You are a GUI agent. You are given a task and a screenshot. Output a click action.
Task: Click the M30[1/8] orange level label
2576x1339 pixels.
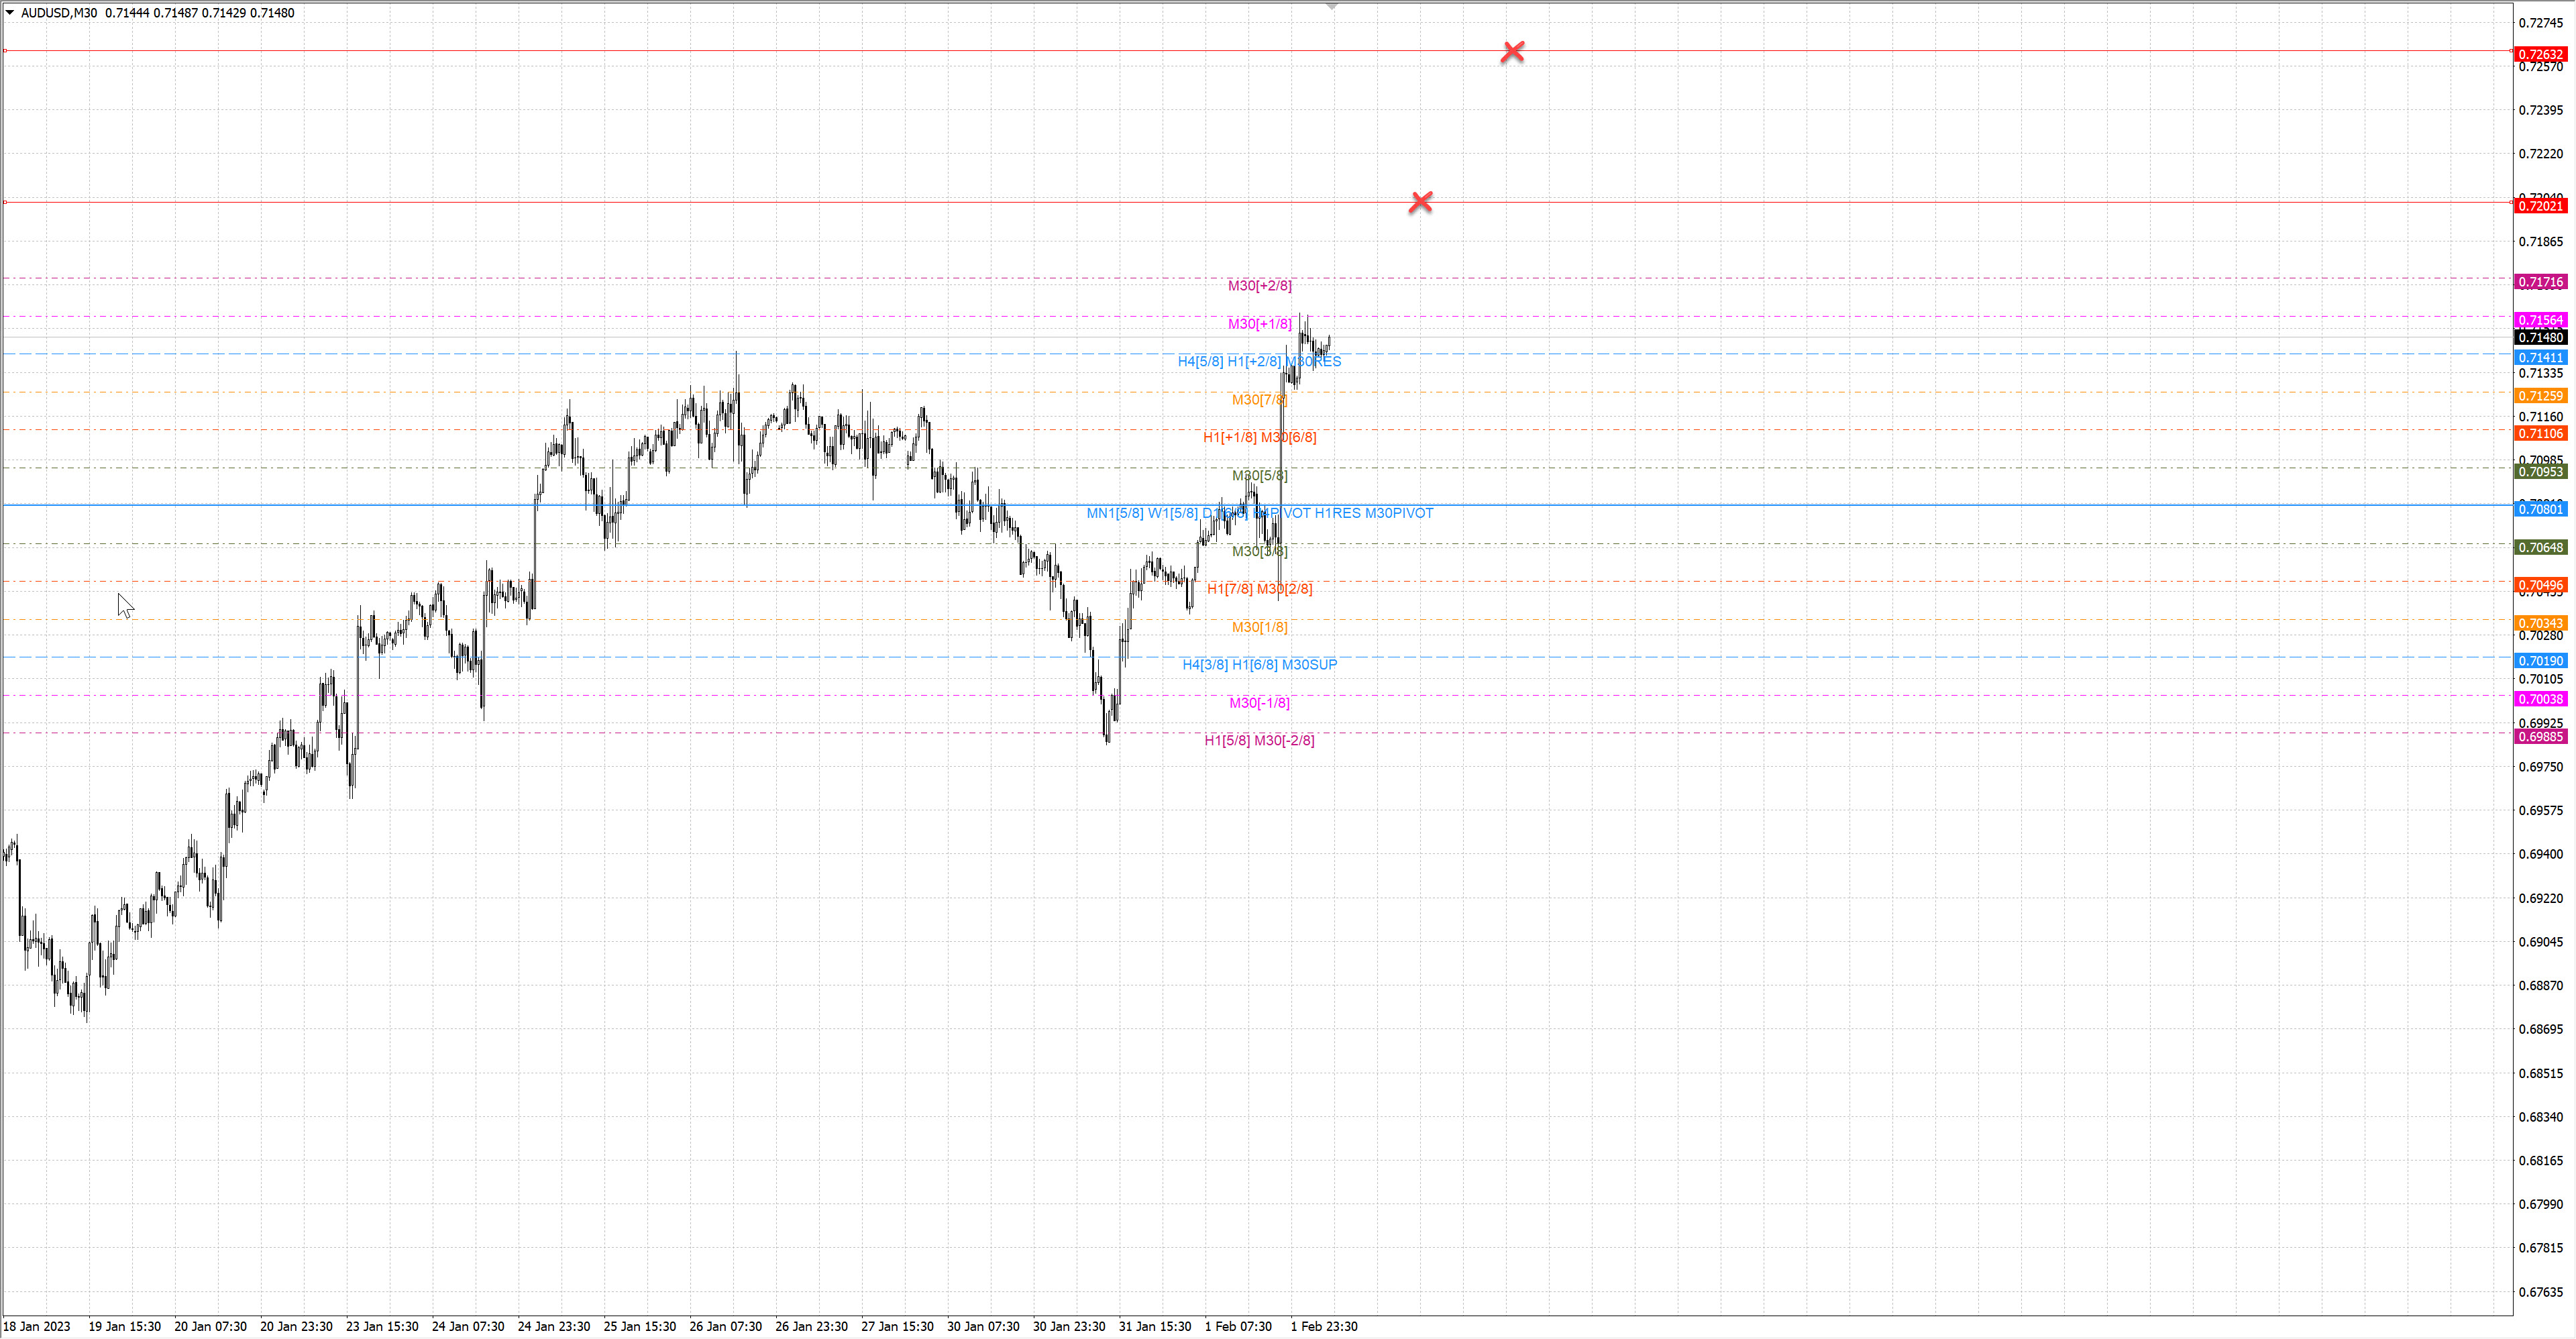pyautogui.click(x=1259, y=628)
